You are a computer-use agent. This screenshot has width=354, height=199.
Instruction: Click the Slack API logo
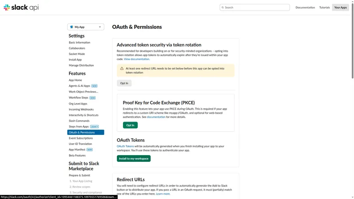click(x=21, y=8)
